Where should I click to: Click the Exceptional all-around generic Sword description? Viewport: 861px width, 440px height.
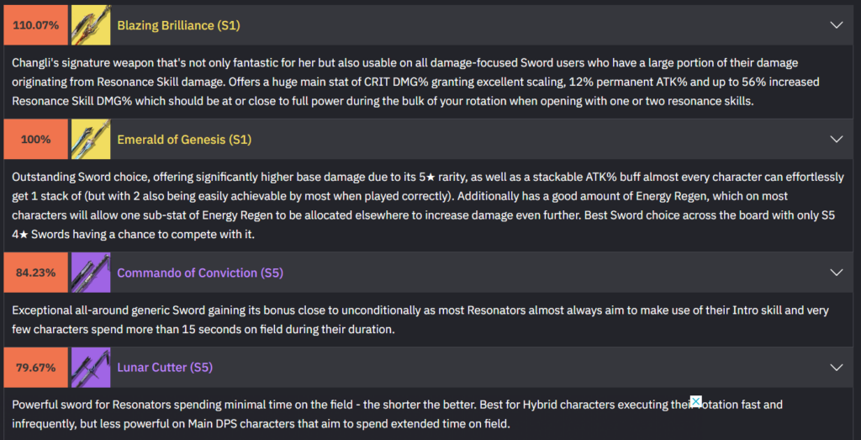(404, 320)
